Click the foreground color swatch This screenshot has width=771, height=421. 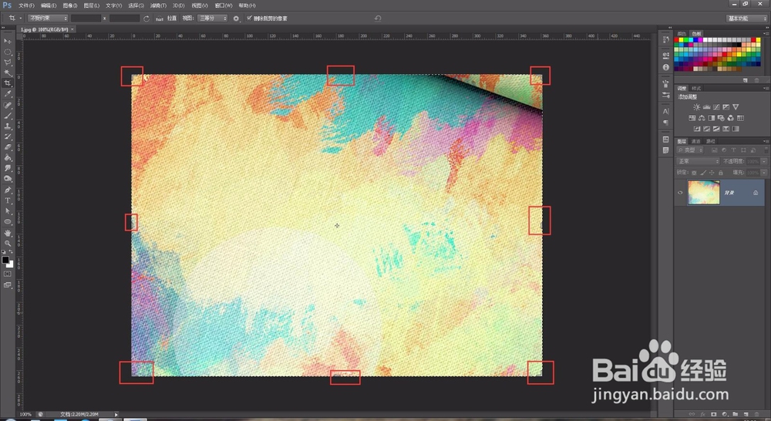point(5,260)
